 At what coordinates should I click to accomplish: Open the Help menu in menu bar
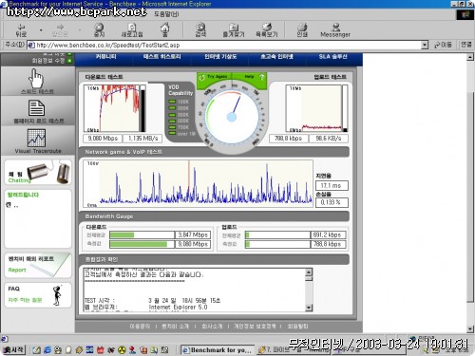tap(166, 14)
